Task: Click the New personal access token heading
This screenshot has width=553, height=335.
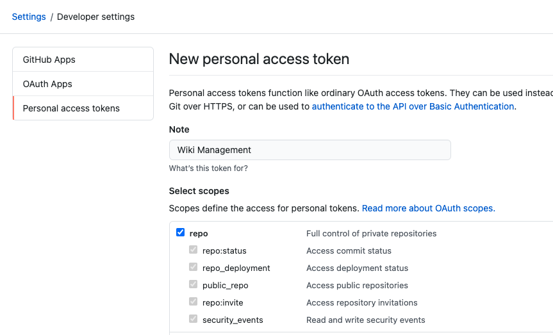Action: tap(259, 60)
